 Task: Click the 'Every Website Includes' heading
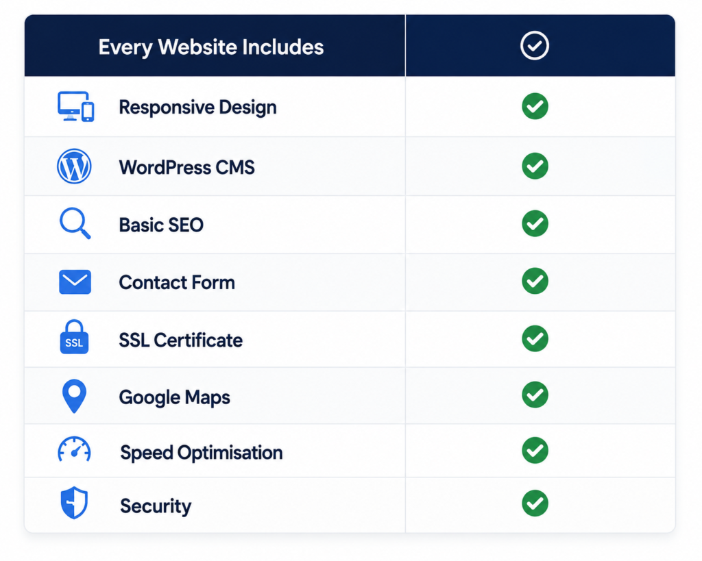tap(211, 47)
